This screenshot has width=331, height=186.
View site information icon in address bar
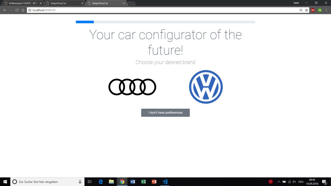(30, 10)
